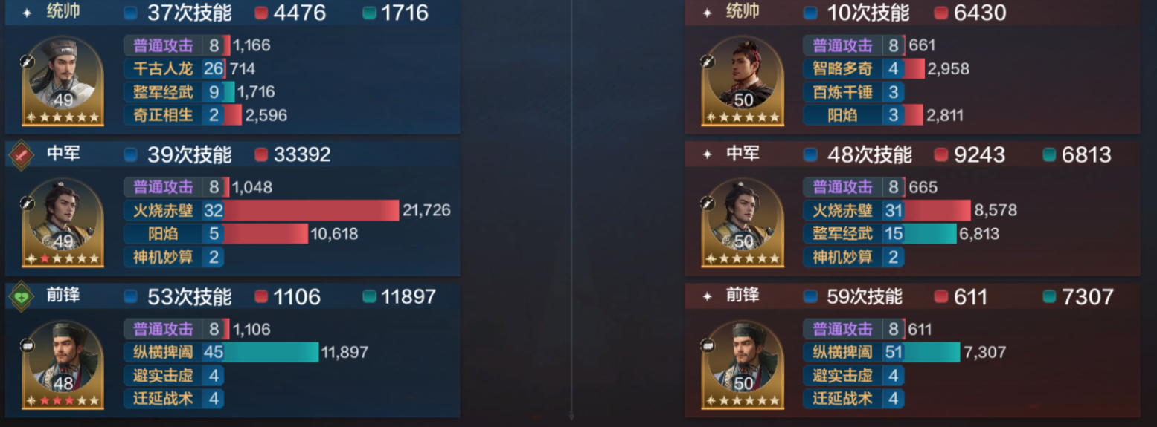Click the red sword diamond icon beside blue-side 中军

(x=21, y=155)
